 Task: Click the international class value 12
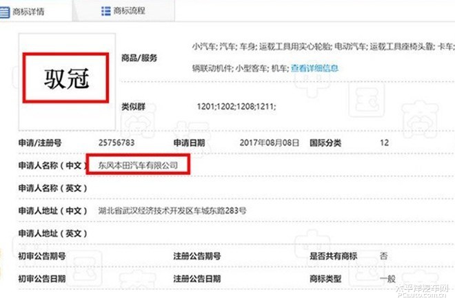pyautogui.click(x=384, y=143)
